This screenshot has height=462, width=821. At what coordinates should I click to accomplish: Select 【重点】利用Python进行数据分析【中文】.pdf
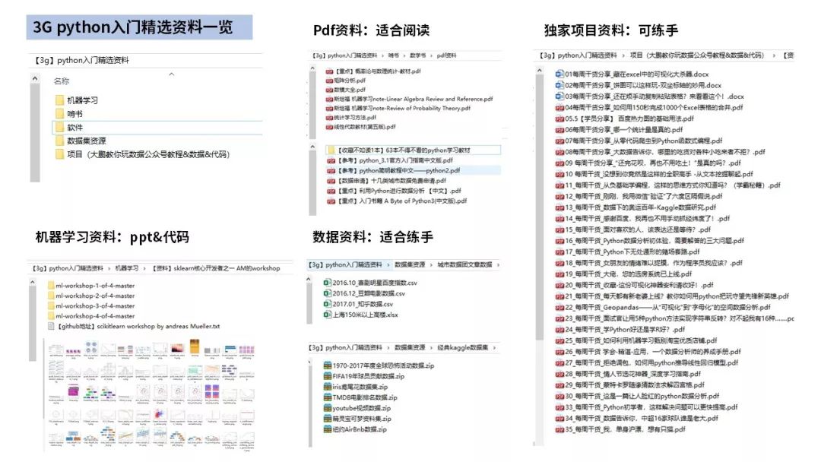[x=399, y=191]
